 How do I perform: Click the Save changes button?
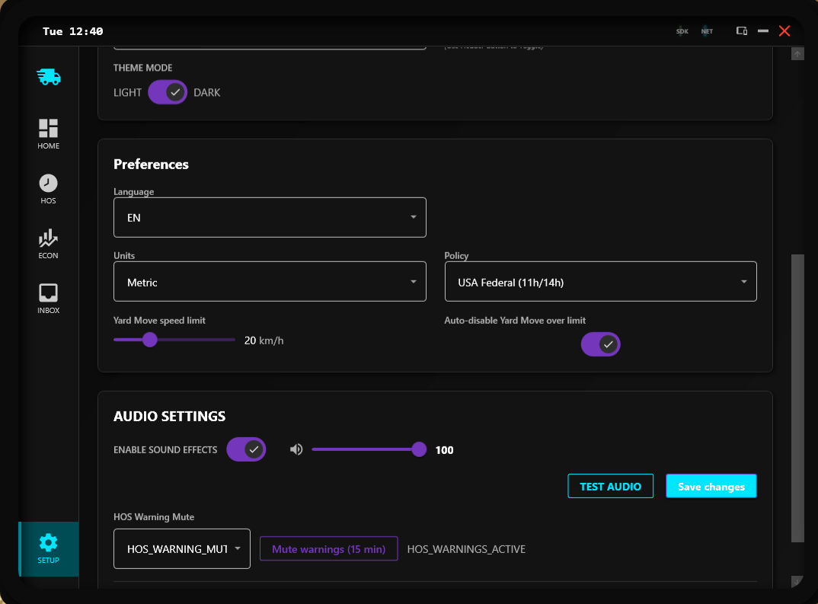[x=711, y=486]
